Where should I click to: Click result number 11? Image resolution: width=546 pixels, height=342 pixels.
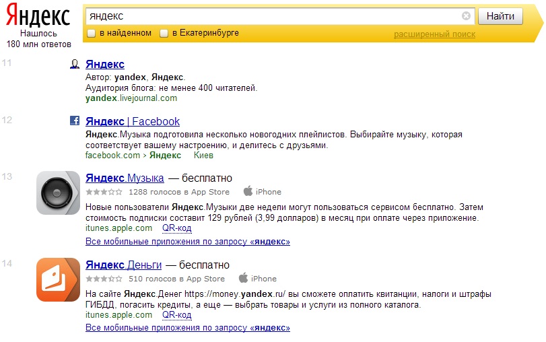[x=7, y=63]
